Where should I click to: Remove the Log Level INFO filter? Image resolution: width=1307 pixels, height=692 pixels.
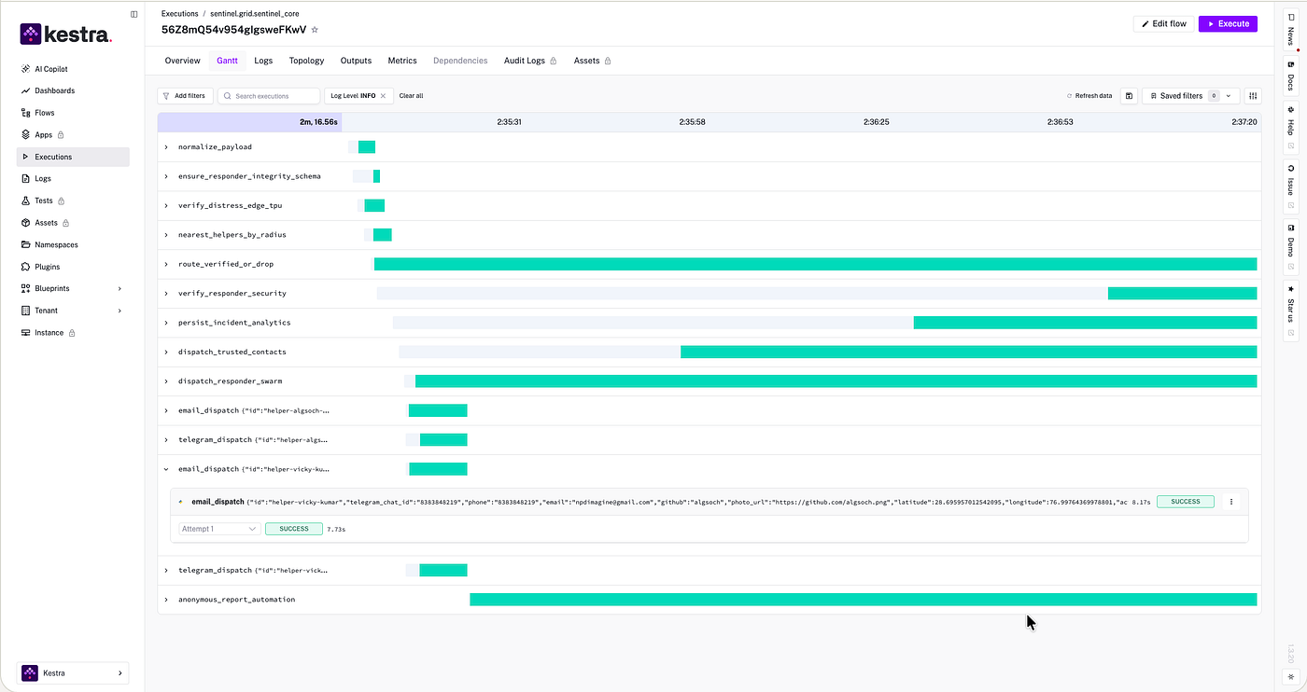tap(383, 96)
